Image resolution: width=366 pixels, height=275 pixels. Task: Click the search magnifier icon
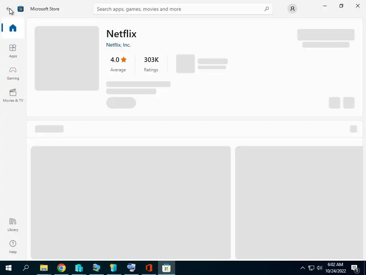267,9
